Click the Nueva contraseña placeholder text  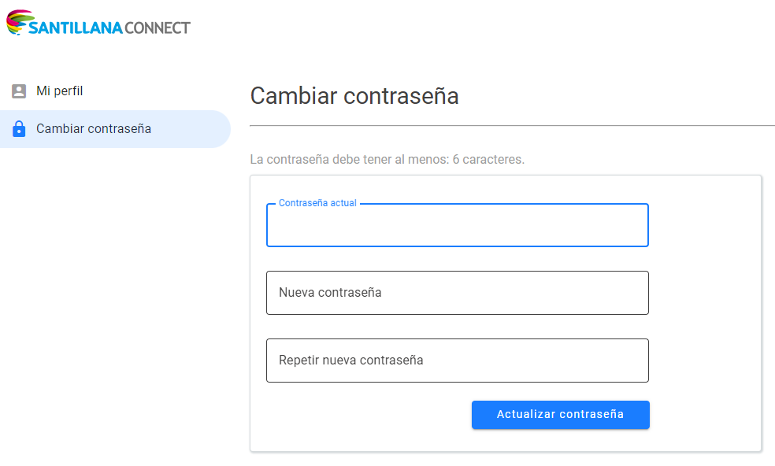(330, 293)
